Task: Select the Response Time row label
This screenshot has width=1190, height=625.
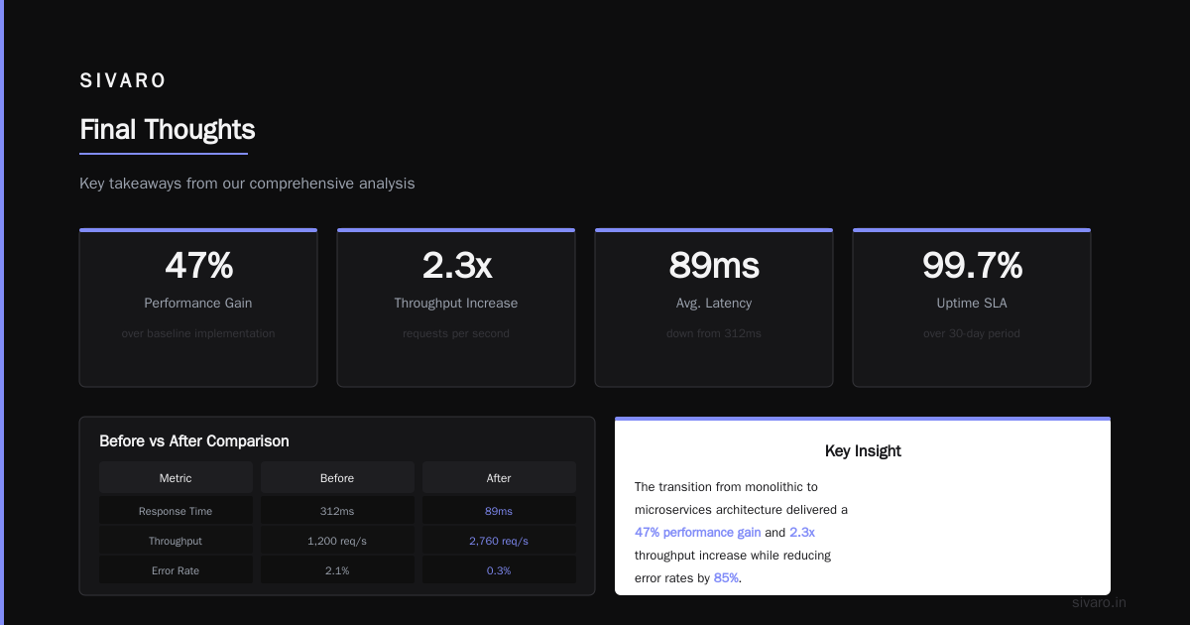Action: (176, 511)
